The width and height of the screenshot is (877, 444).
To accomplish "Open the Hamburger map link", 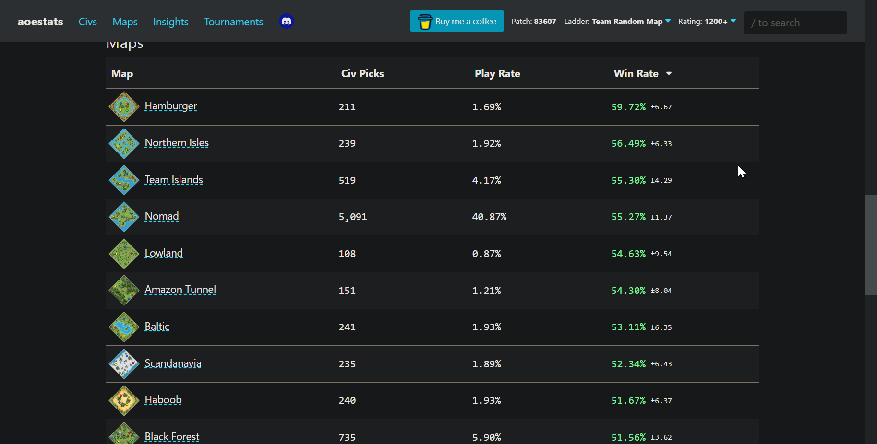I will pos(171,106).
